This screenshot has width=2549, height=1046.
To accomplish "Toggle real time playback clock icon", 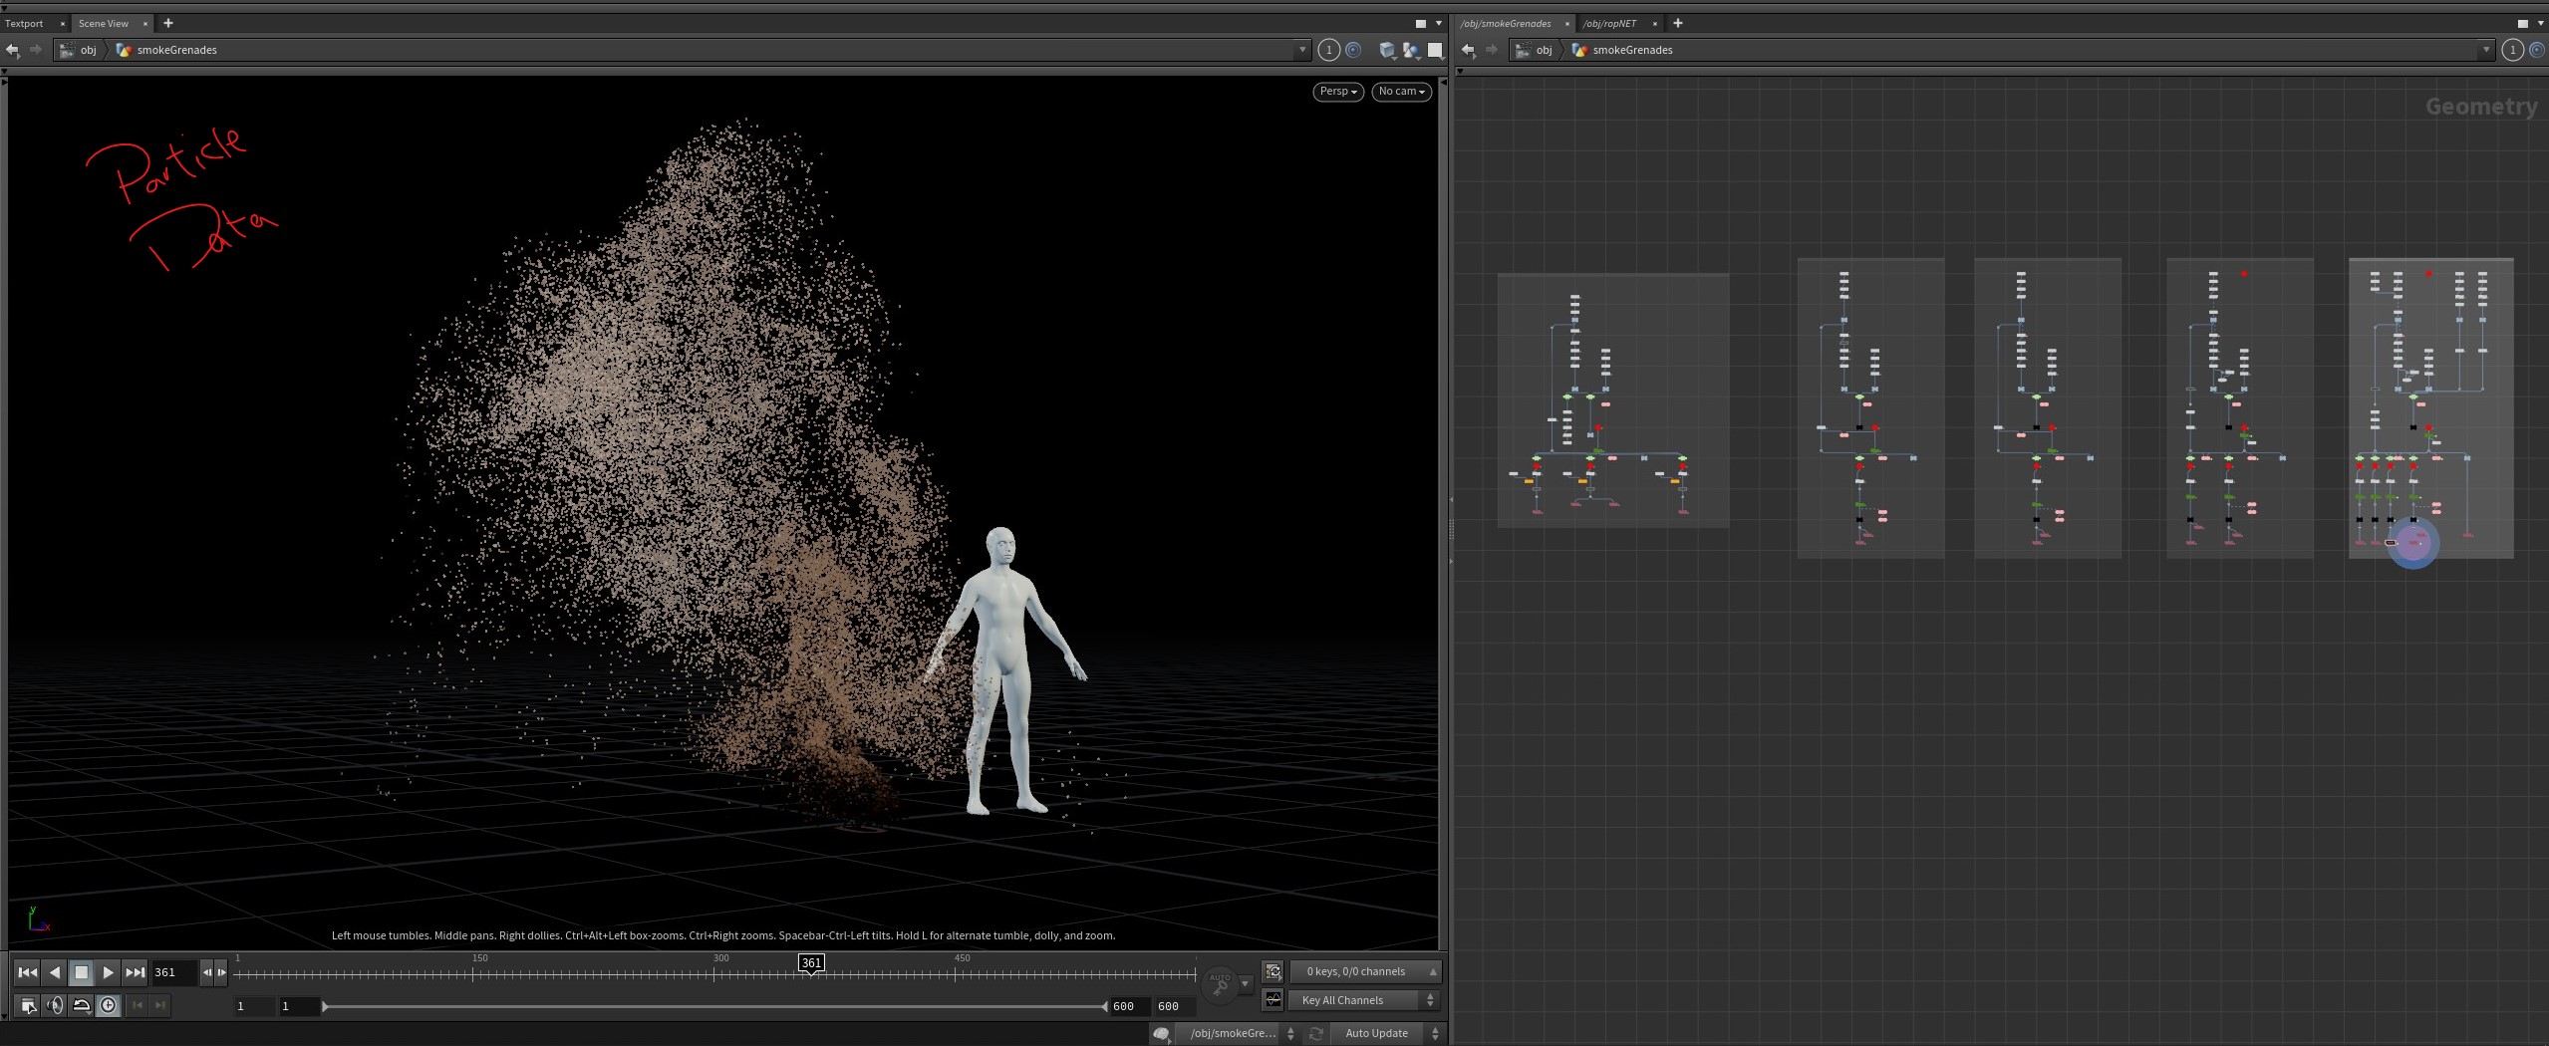I will tap(109, 1005).
